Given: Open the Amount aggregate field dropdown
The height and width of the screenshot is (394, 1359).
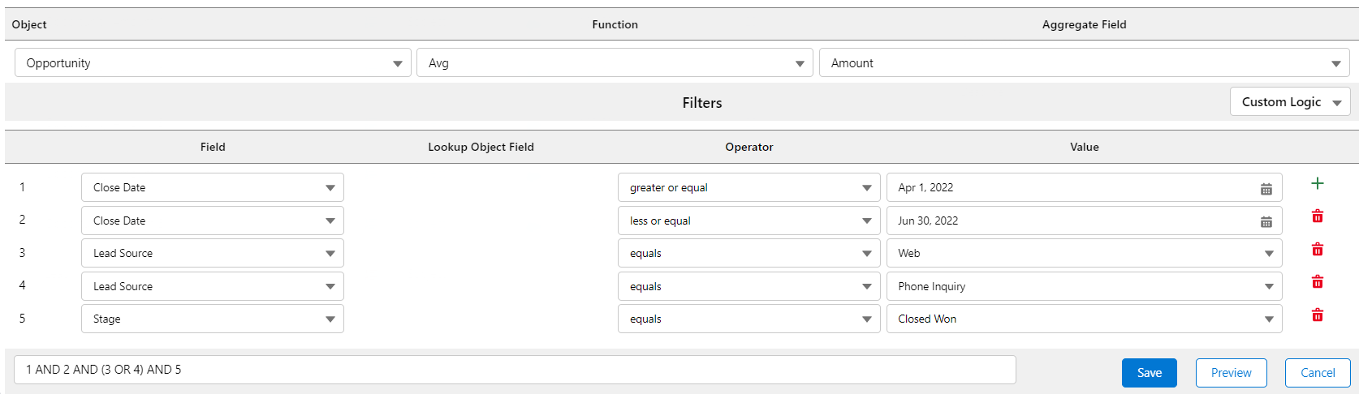Looking at the screenshot, I should 1084,63.
